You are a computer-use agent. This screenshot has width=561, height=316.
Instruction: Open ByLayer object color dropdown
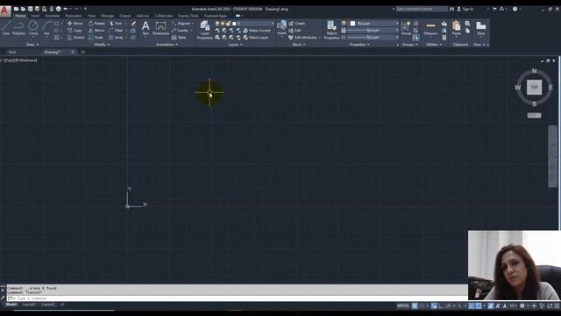(374, 24)
